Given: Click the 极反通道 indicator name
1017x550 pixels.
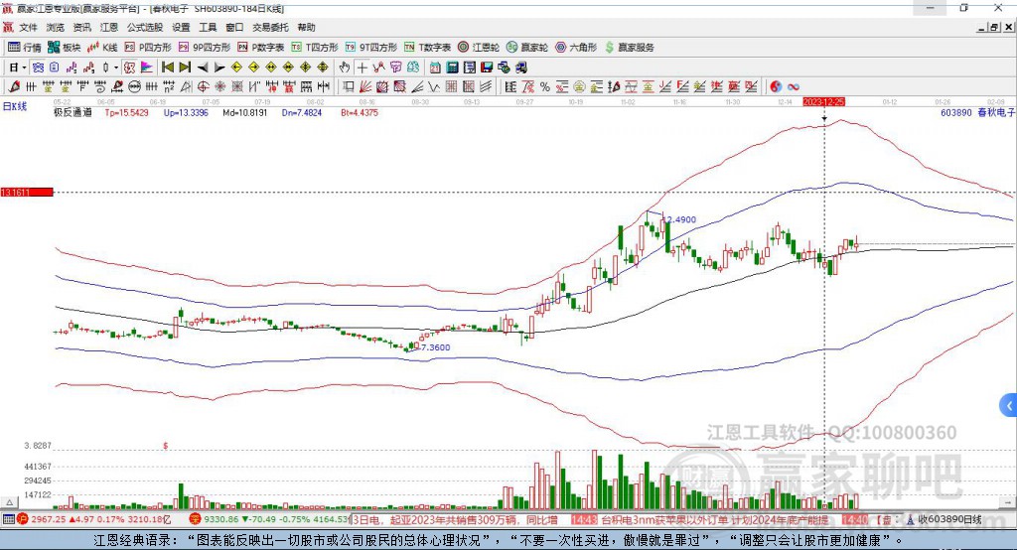Looking at the screenshot, I should pos(73,112).
